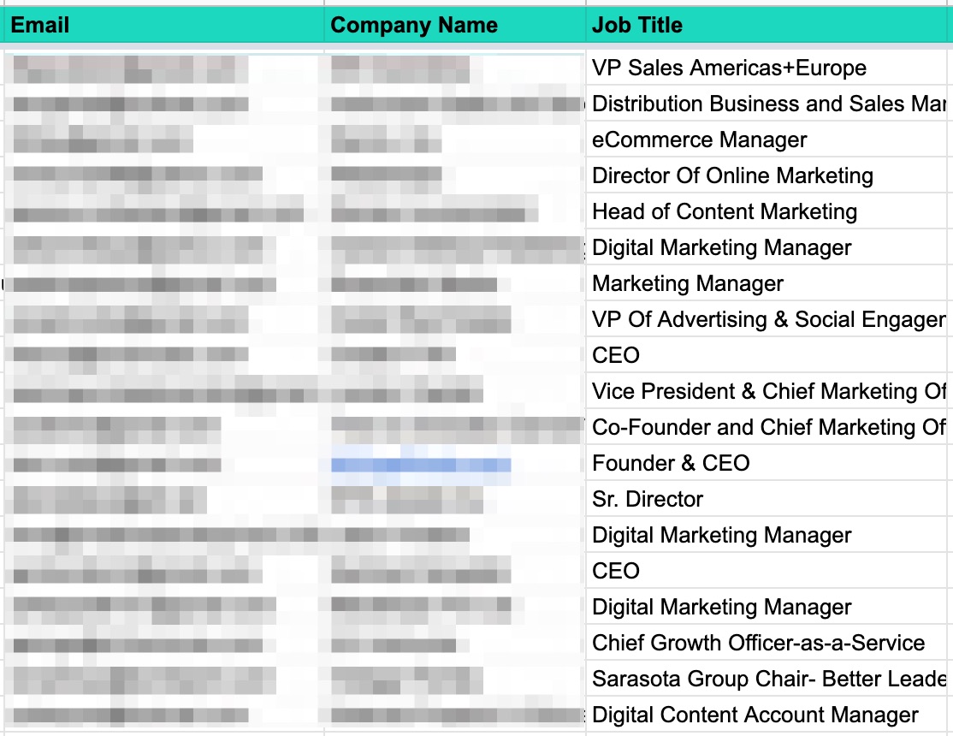Click the Job Title column header

click(637, 26)
